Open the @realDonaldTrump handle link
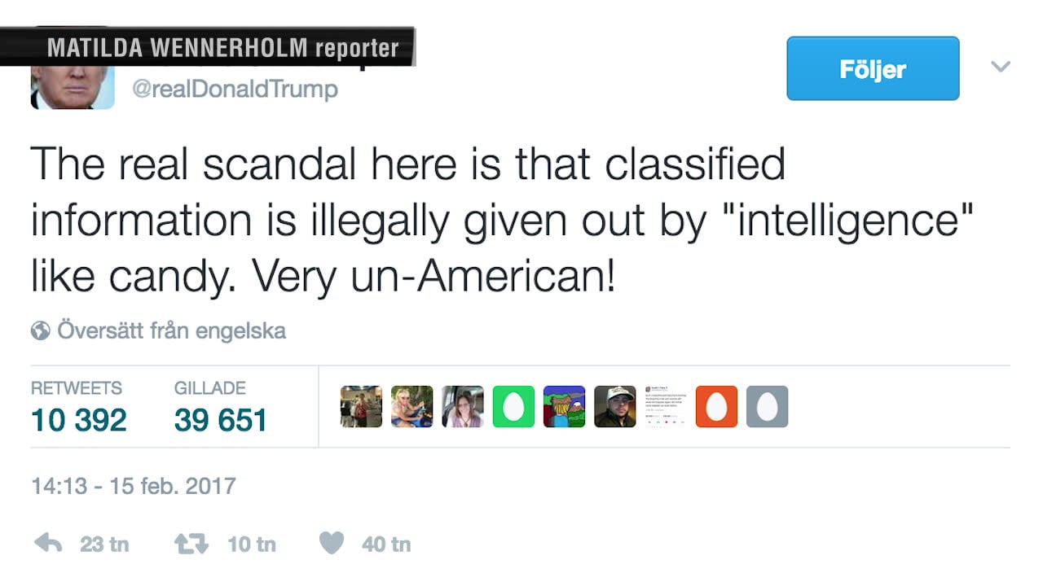The width and height of the screenshot is (1043, 586). pos(234,90)
